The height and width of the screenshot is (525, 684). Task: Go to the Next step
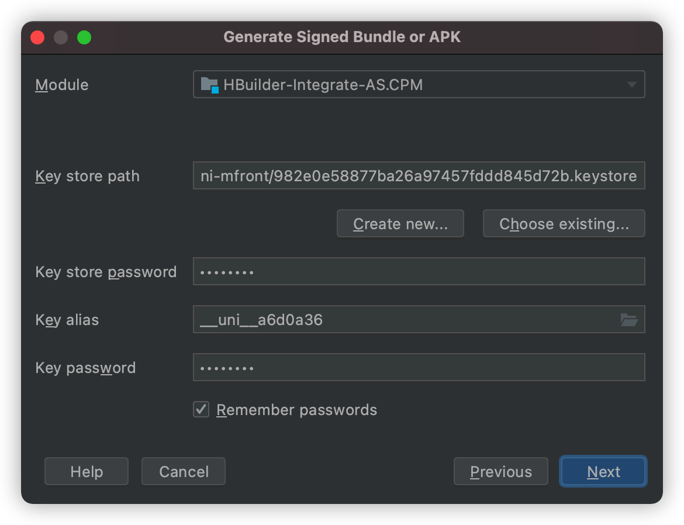[603, 471]
